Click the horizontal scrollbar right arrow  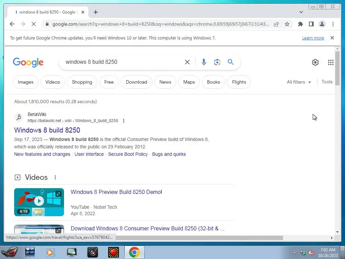click(332, 238)
